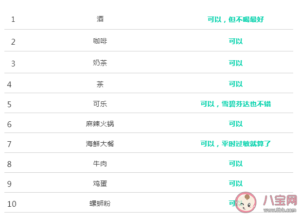
Task: Click 可以 in the 咖啡 row
Action: pyautogui.click(x=235, y=41)
